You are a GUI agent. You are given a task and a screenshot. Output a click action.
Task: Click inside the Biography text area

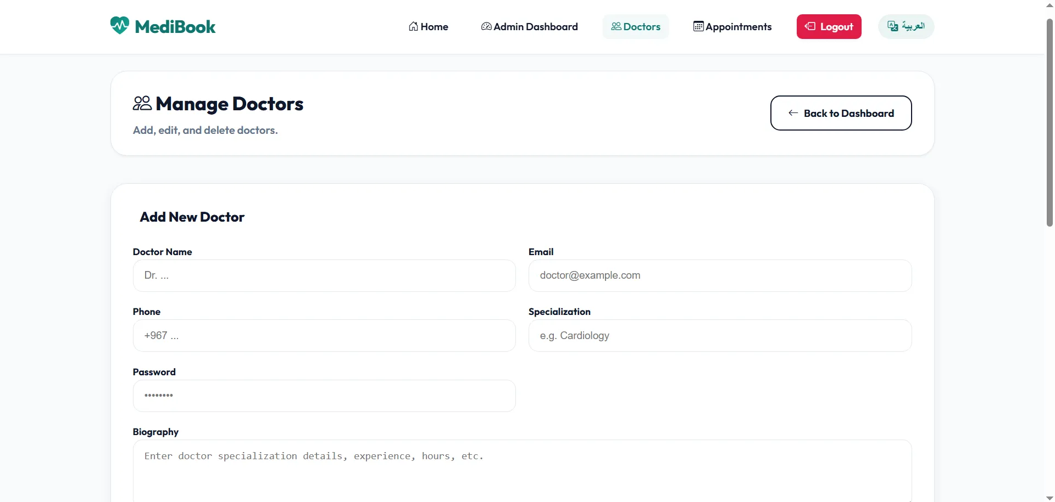click(523, 471)
